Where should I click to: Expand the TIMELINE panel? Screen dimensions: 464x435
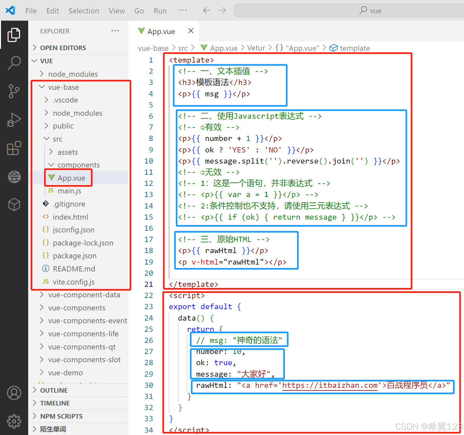click(79, 403)
